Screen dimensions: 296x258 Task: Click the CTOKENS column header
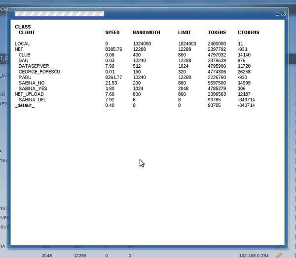click(248, 33)
